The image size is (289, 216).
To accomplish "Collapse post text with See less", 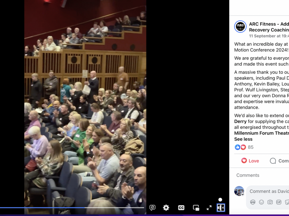I will click(x=243, y=139).
